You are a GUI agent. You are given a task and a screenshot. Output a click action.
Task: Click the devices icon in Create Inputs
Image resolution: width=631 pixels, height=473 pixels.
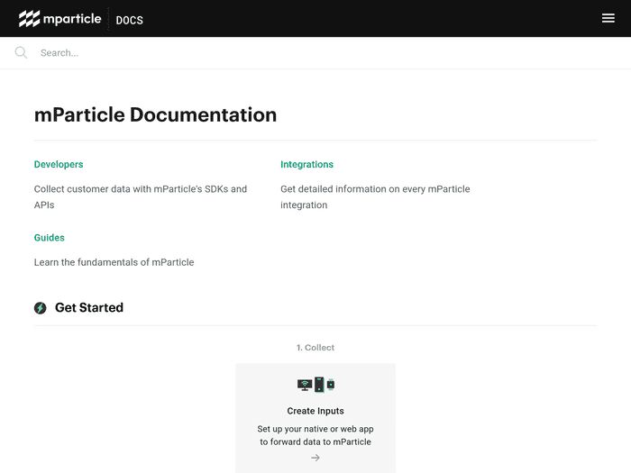coord(315,385)
